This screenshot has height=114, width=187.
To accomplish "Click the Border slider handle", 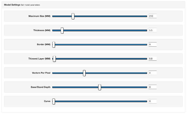I will pos(54,45).
